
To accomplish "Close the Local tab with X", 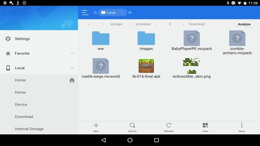I will (122, 13).
